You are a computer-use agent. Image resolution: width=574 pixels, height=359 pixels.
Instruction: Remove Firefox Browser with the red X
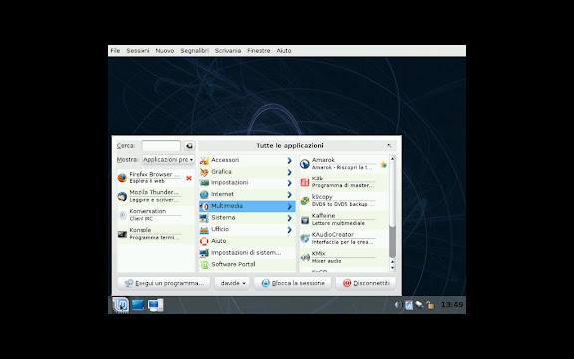[x=189, y=179]
